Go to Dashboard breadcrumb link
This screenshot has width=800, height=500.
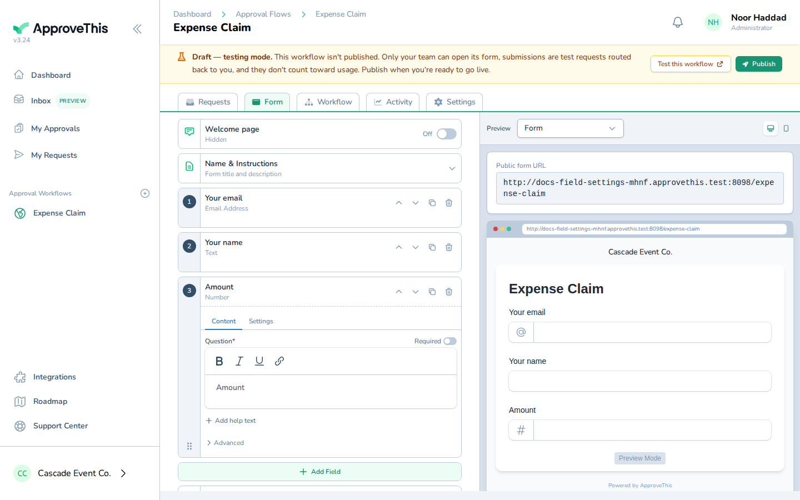pos(192,14)
